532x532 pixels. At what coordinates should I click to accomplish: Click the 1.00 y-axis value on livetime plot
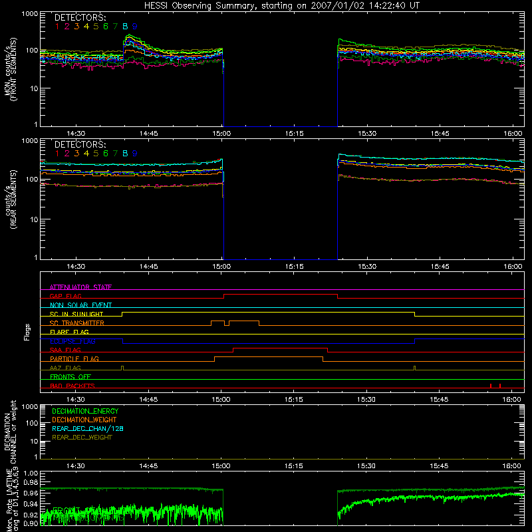tap(31, 473)
